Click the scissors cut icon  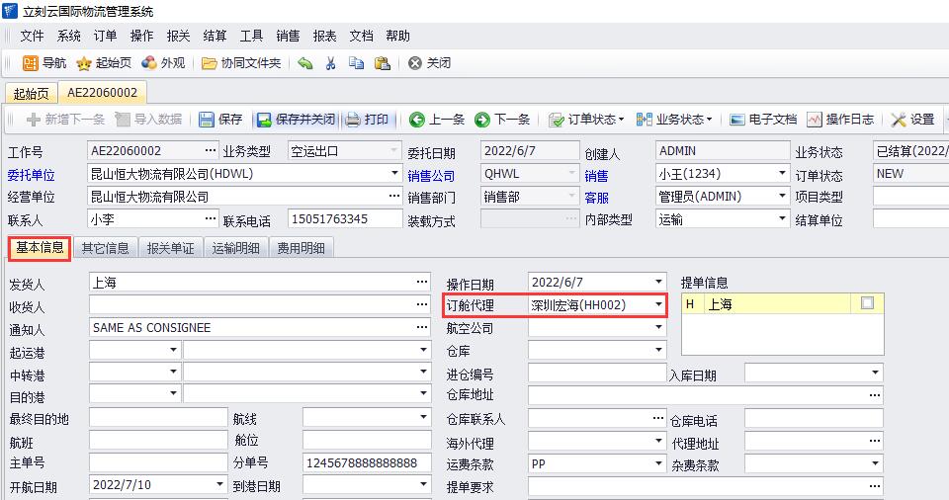click(x=330, y=63)
